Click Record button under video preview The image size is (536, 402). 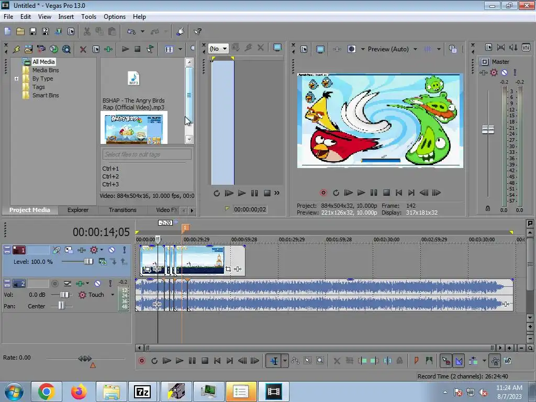pos(323,193)
